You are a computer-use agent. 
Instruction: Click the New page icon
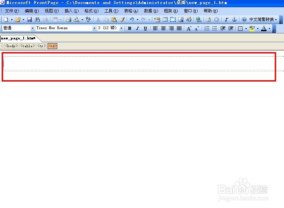[x=6, y=20]
